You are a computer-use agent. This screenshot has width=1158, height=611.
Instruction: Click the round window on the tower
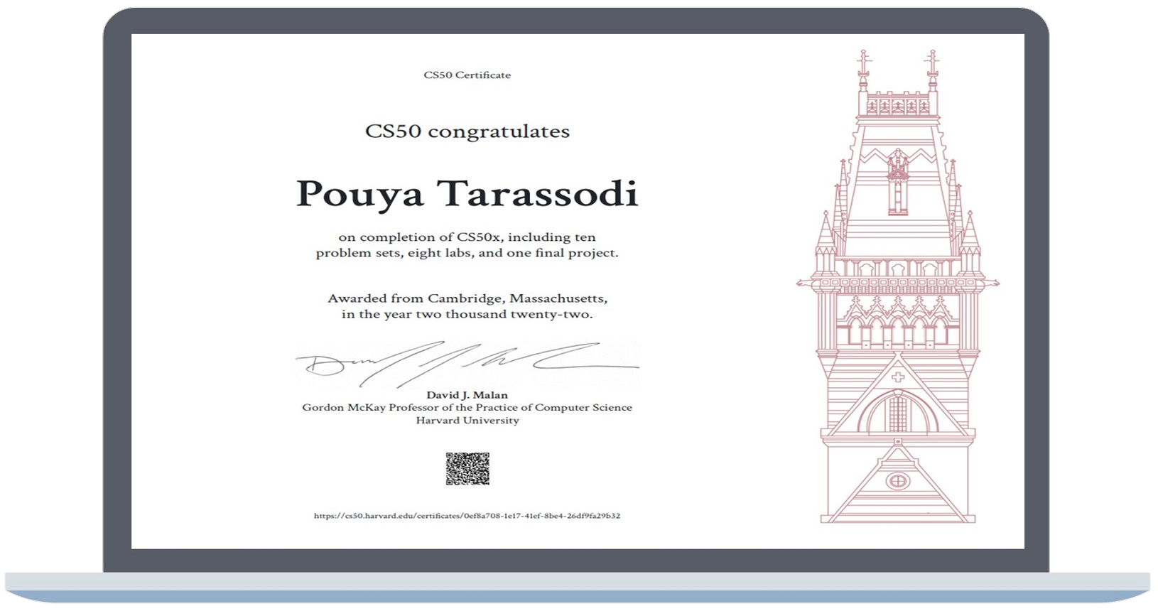[898, 481]
